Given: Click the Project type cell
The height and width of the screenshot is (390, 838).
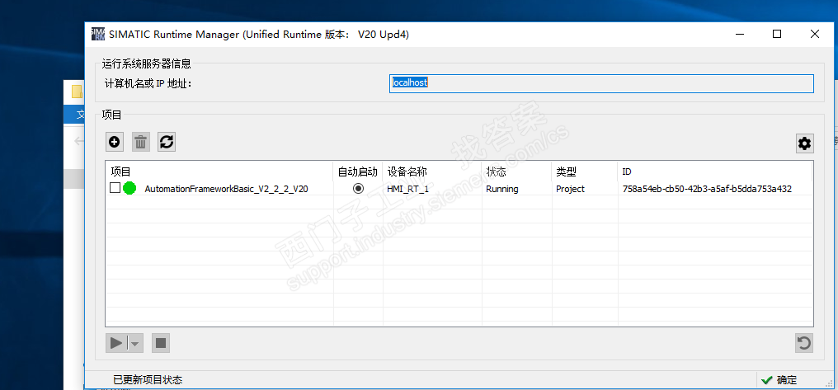Looking at the screenshot, I should click(x=570, y=189).
